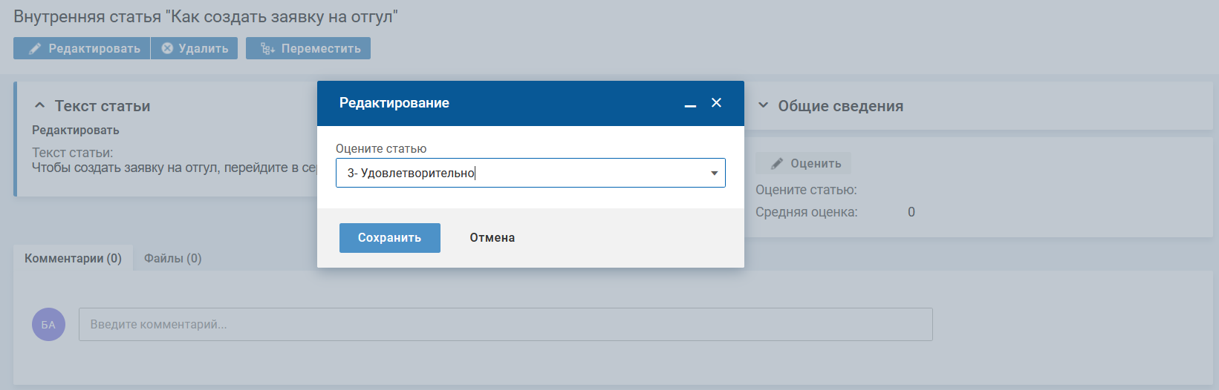Click the 3- Удовлетворительно rating text field
1219x390 pixels.
coord(530,173)
